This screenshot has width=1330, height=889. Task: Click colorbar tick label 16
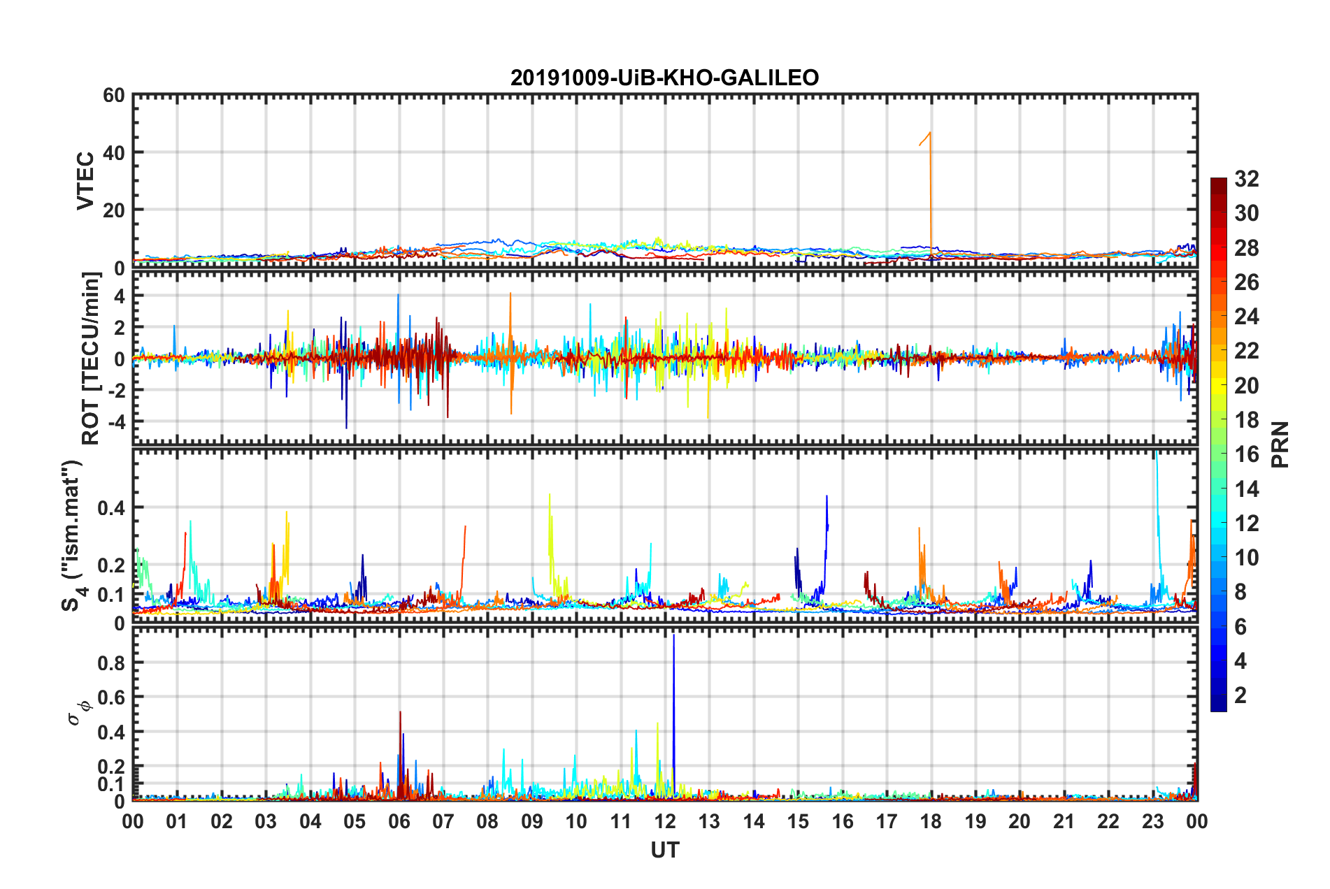(x=1247, y=454)
